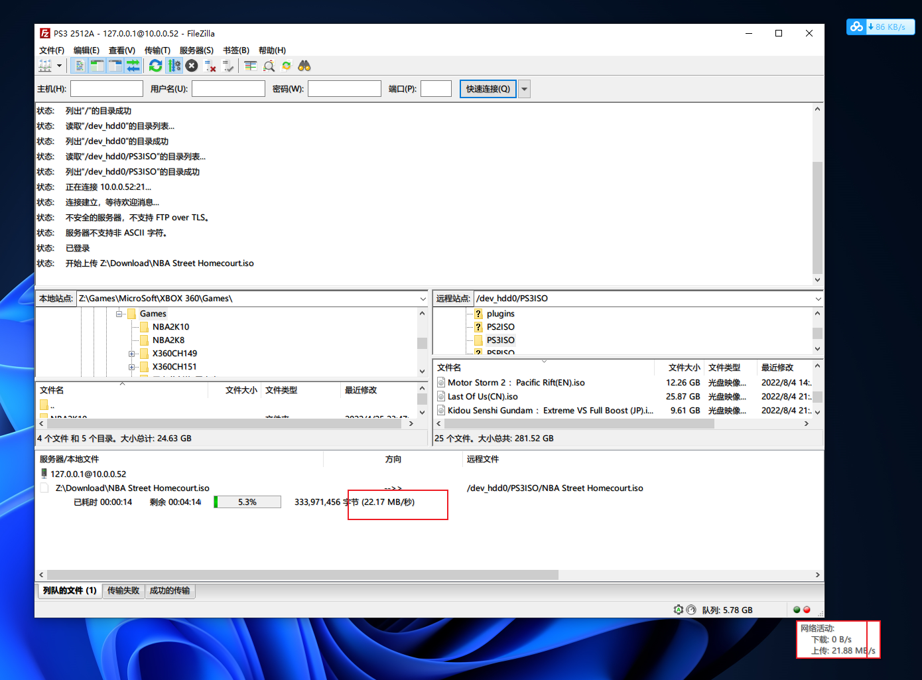Click the green activity LED indicator
Image resolution: width=922 pixels, height=680 pixels.
[x=797, y=610]
